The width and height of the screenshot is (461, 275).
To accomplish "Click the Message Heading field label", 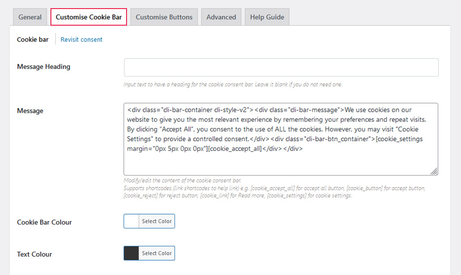I will [x=43, y=67].
